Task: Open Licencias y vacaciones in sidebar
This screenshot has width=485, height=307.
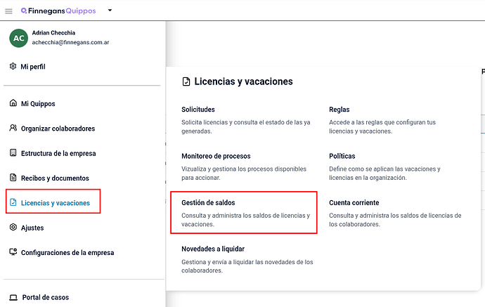Action: coord(53,203)
